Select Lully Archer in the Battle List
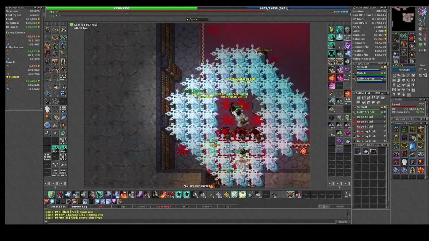The height and width of the screenshot is (241, 429). 369,112
